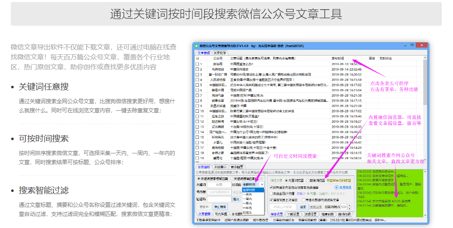
Task: Open the 搜索设置 tab
Action: click(276, 214)
